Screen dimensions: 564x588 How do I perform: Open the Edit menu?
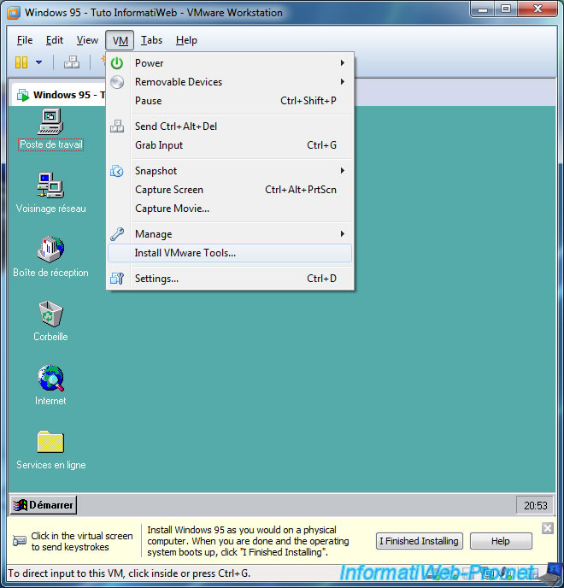tap(55, 40)
